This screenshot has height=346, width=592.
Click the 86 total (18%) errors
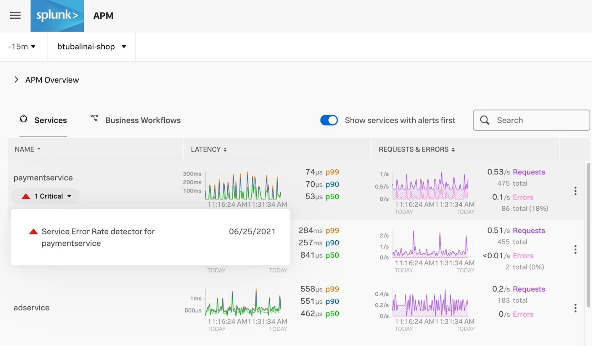(525, 209)
